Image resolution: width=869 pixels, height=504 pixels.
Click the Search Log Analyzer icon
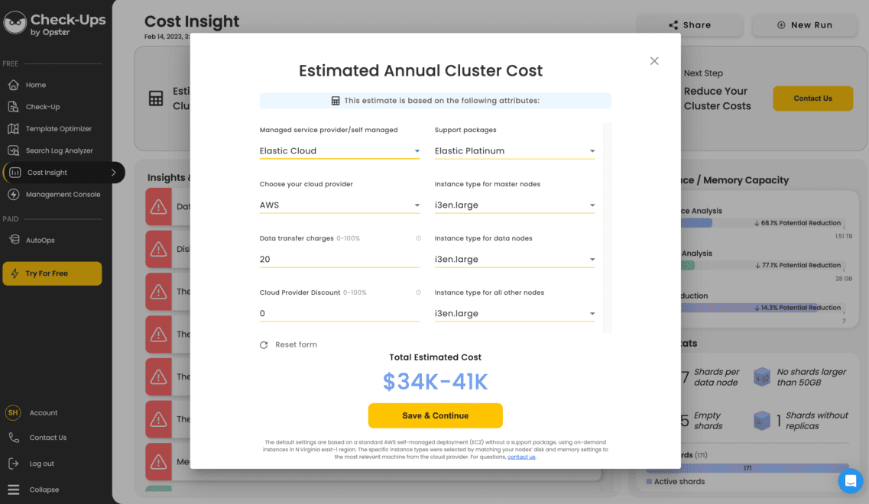tap(13, 150)
